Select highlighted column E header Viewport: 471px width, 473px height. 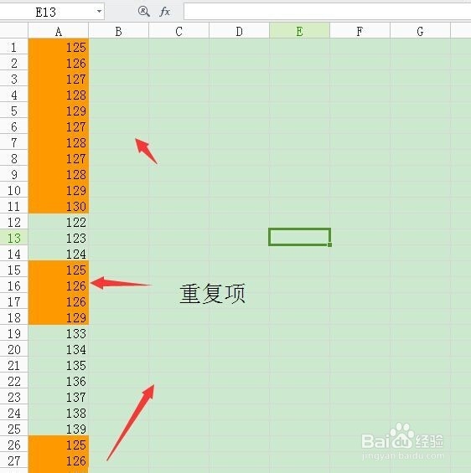click(x=299, y=31)
